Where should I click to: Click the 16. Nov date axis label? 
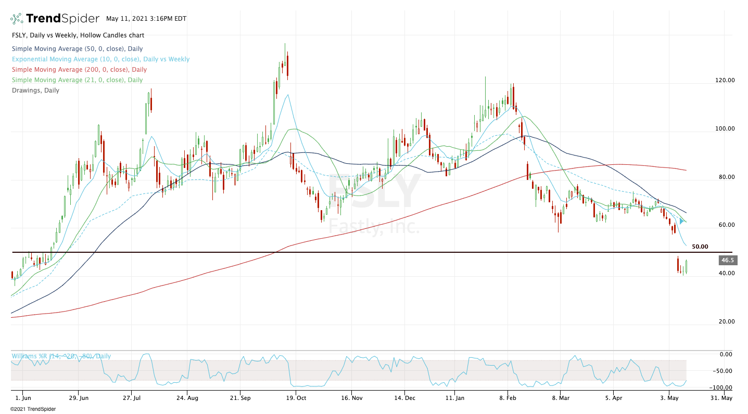[x=351, y=398]
